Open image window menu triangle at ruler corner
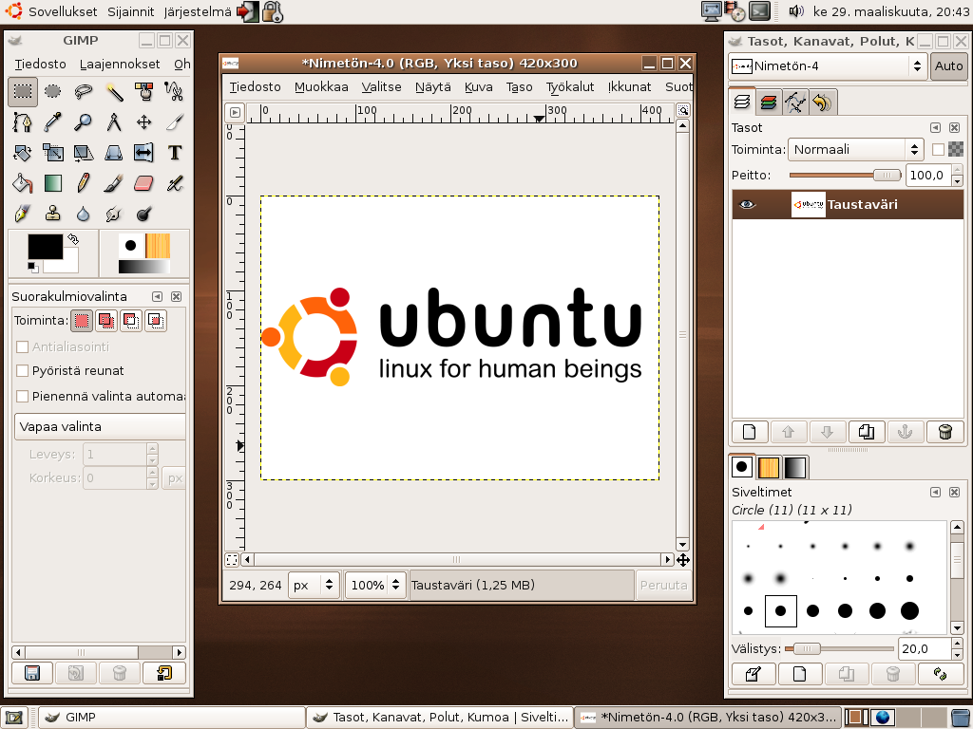 point(235,112)
